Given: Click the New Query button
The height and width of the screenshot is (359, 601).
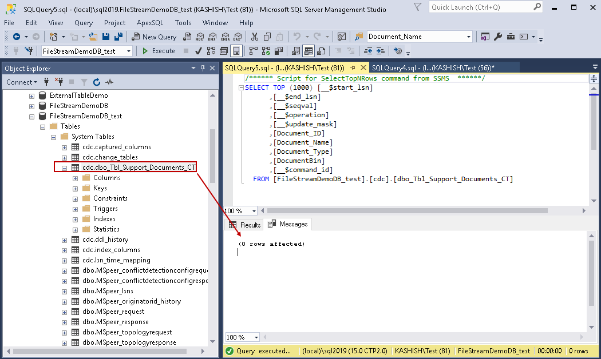Looking at the screenshot, I should pyautogui.click(x=153, y=37).
